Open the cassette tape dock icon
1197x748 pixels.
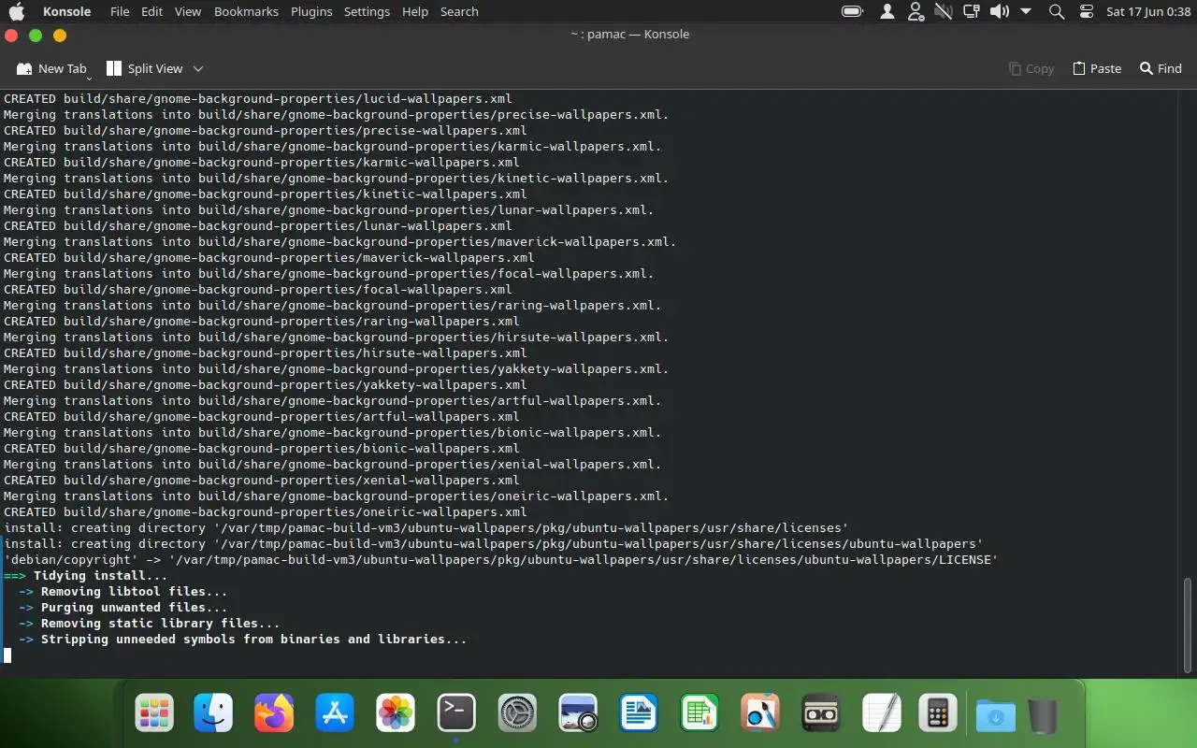821,714
